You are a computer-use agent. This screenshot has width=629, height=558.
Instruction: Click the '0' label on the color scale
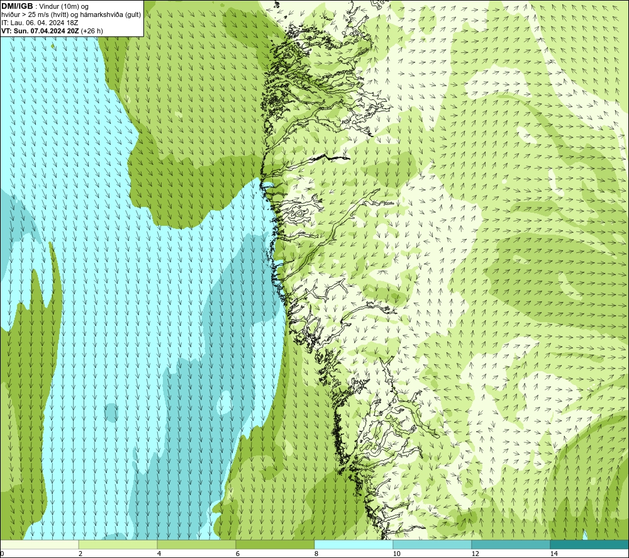pyautogui.click(x=2, y=554)
